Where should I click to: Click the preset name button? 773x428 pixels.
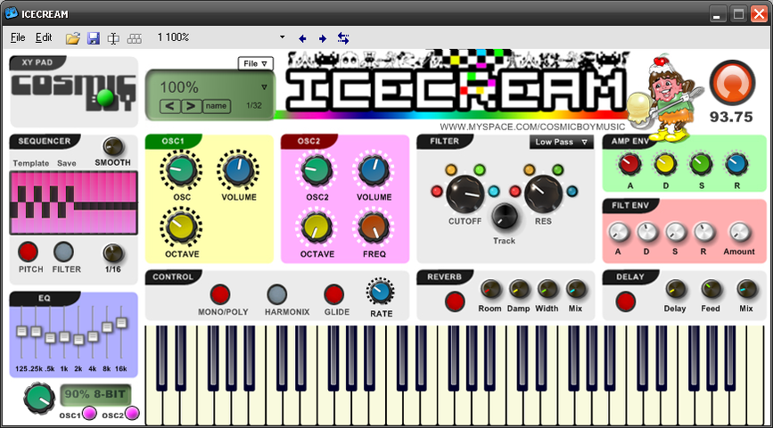[x=217, y=106]
